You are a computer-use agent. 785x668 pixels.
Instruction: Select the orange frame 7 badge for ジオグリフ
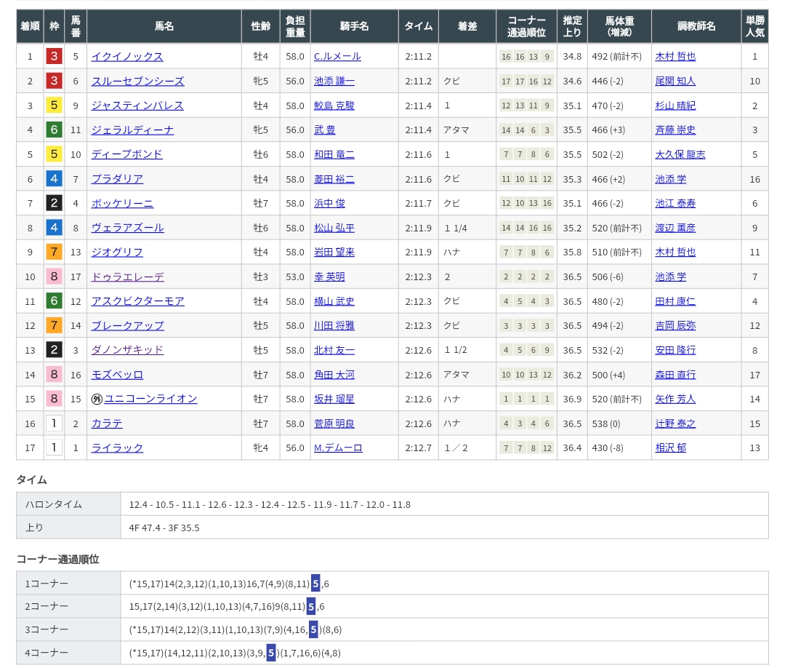click(54, 253)
